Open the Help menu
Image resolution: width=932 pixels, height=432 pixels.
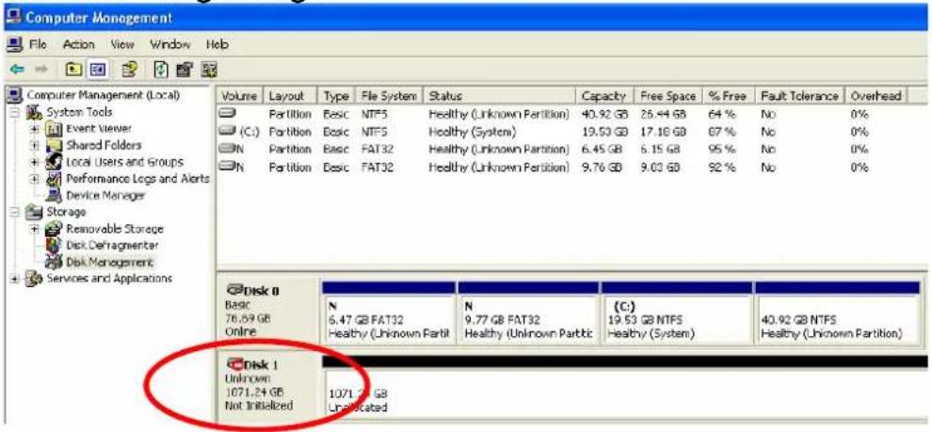[x=217, y=44]
